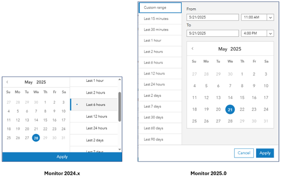Go to previous month in Monitor 2025.0 calendar
Screen dimensions: 281x182
[x=192, y=49]
